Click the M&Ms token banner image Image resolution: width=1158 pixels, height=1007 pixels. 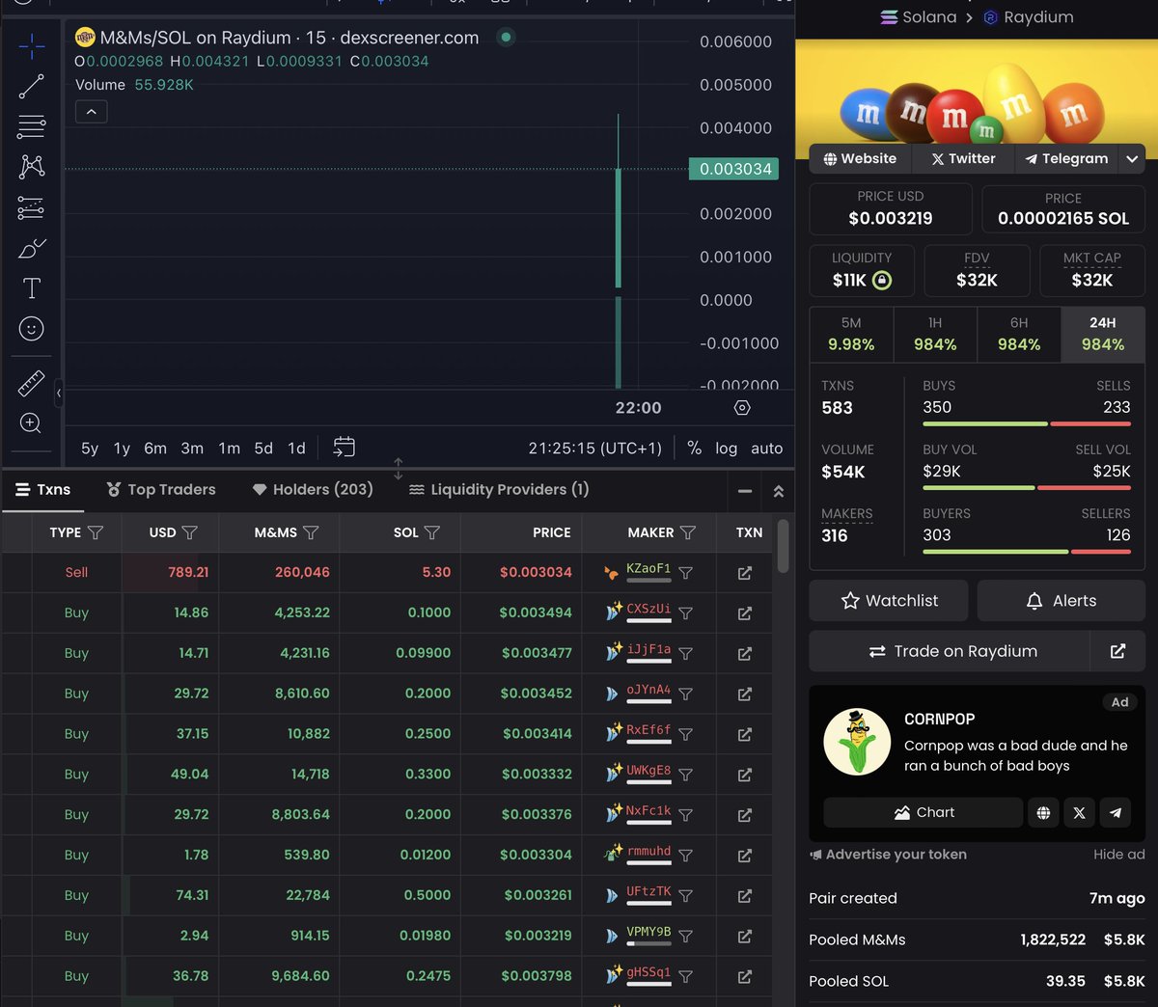(x=977, y=98)
